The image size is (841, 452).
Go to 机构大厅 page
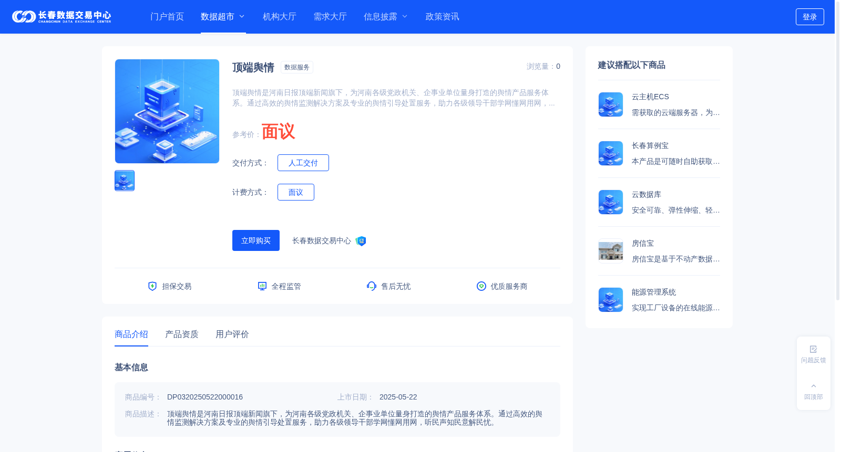(x=280, y=17)
